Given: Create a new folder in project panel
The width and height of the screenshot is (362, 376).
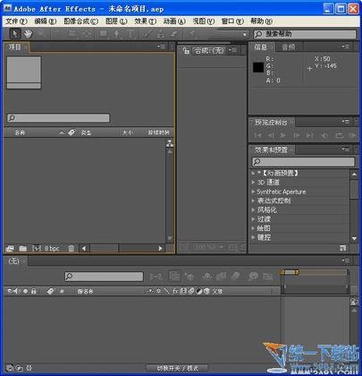Looking at the screenshot, I should tap(23, 248).
